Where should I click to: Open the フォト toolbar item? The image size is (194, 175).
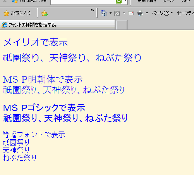(185, 1)
